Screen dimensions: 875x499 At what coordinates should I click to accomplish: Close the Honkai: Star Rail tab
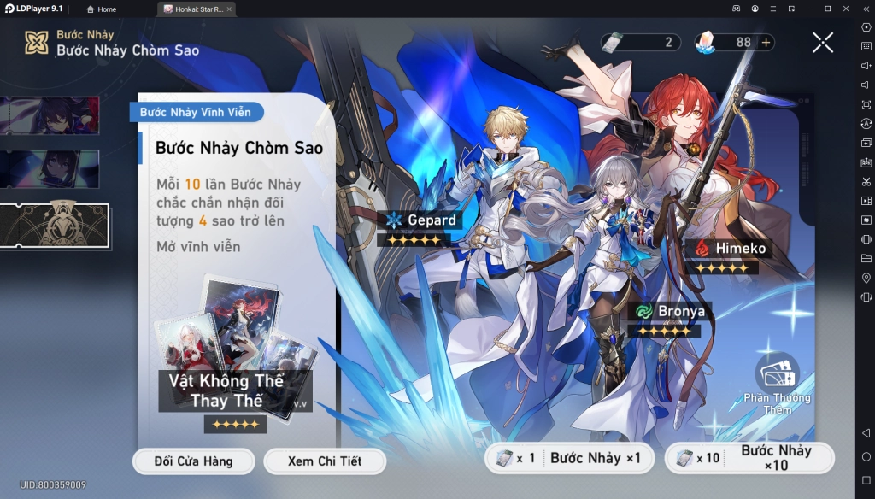(229, 9)
